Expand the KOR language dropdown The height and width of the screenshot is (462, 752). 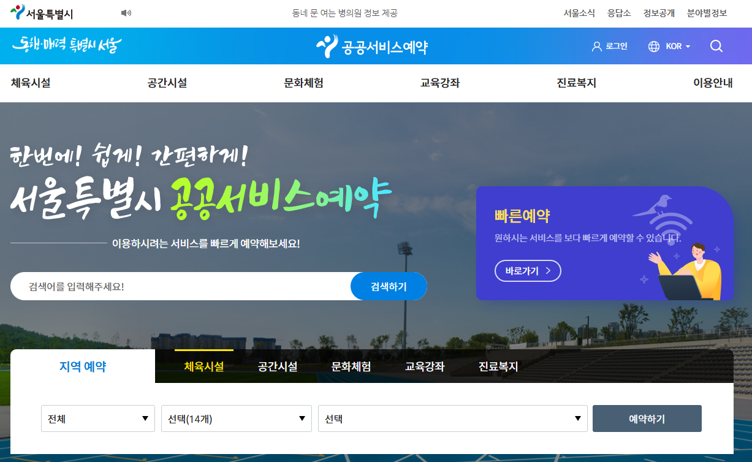click(x=678, y=46)
